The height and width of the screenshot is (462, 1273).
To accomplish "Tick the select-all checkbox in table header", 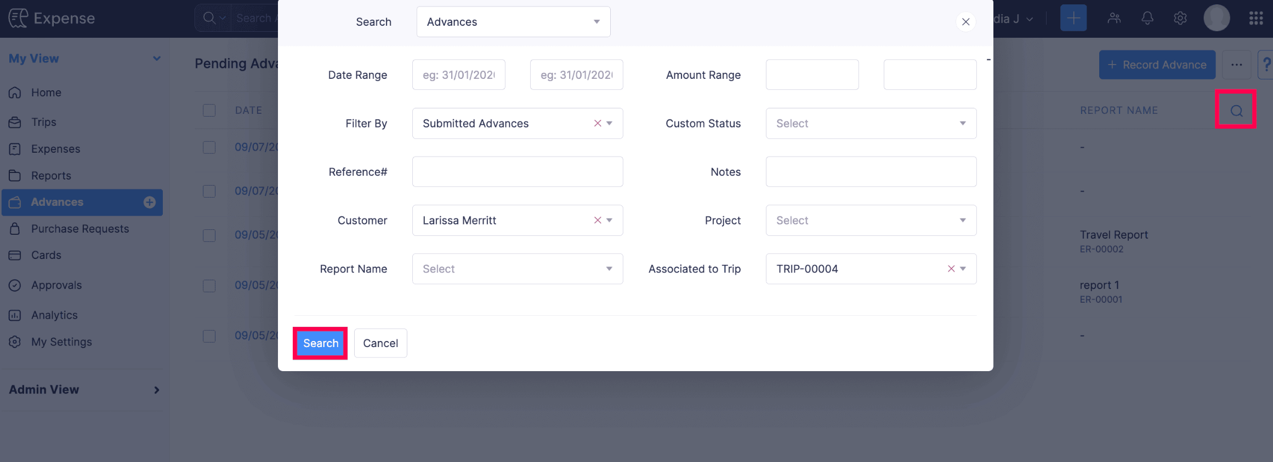I will 209,111.
